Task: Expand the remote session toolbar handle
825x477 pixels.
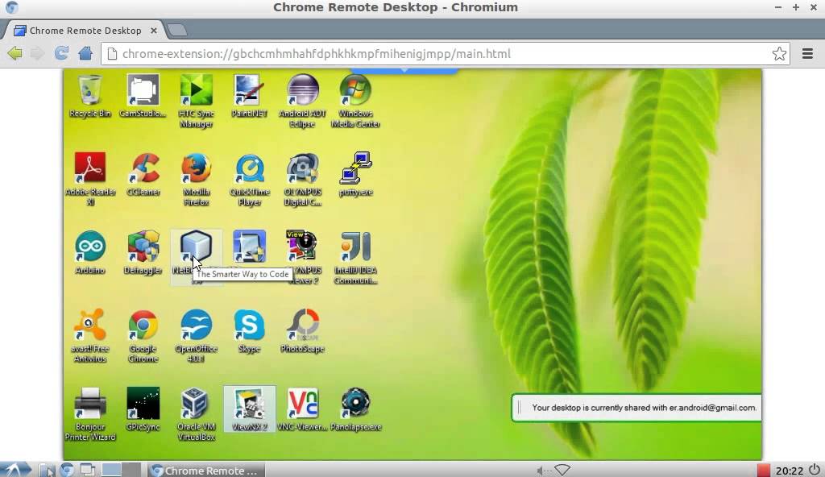Action: click(404, 70)
